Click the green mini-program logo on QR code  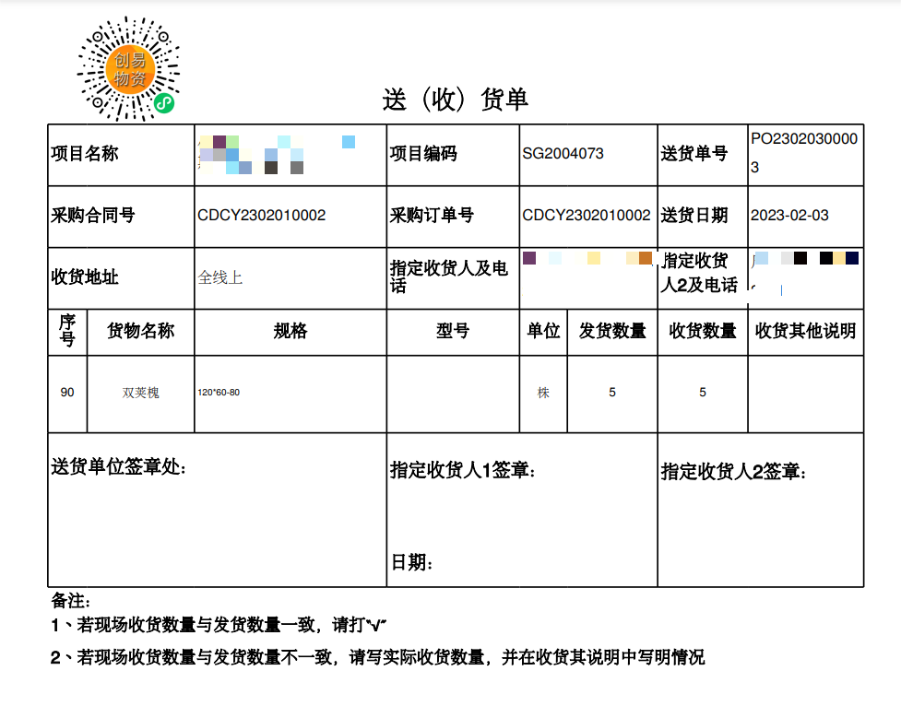[163, 102]
